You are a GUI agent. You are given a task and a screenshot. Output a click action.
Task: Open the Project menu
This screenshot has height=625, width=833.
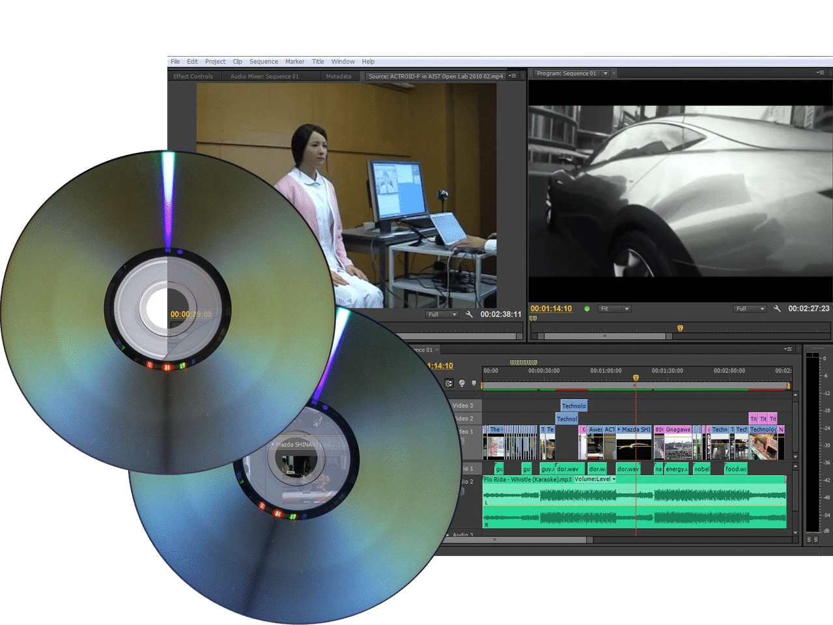215,62
